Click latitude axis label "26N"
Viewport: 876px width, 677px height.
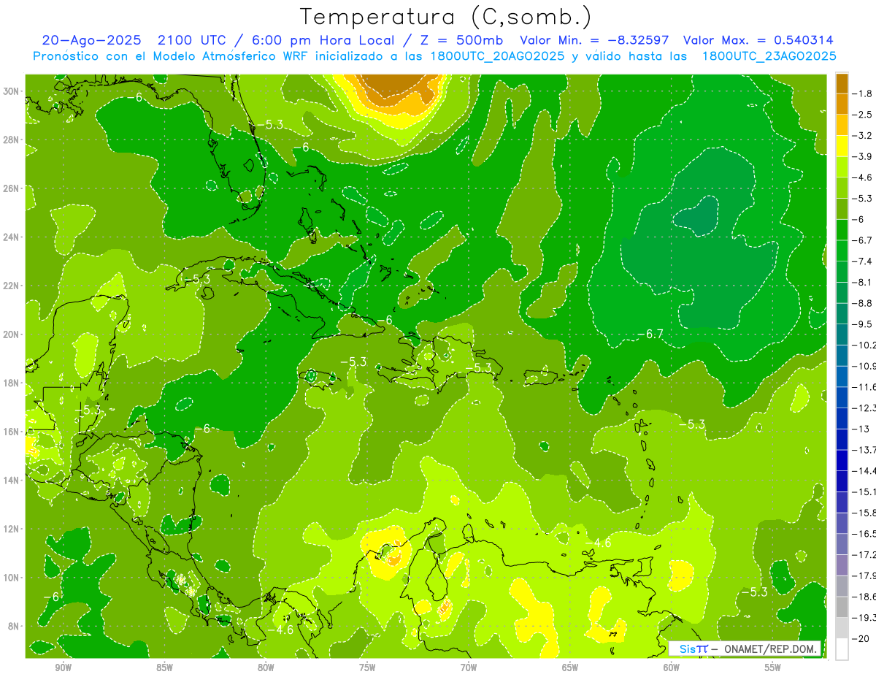point(12,188)
